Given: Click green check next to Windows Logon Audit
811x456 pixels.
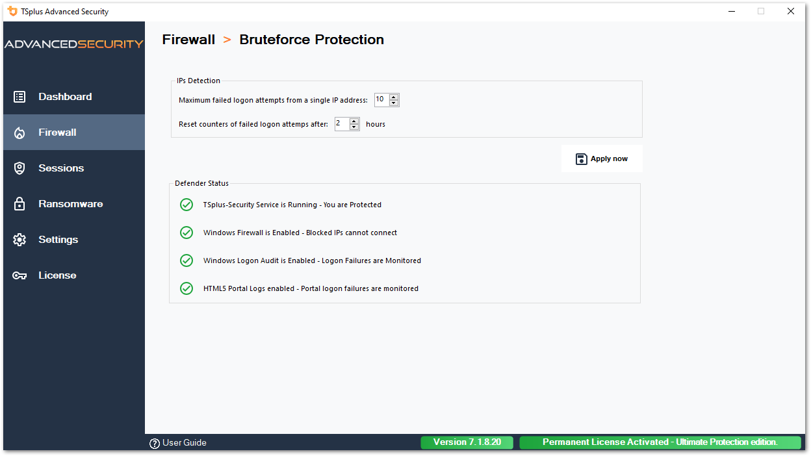Looking at the screenshot, I should [x=187, y=260].
